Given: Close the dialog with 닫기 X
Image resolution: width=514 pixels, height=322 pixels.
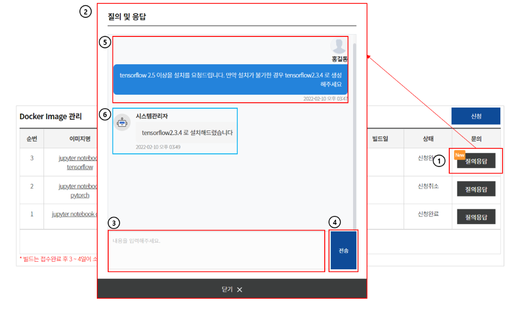Looking at the screenshot, I should [x=232, y=289].
